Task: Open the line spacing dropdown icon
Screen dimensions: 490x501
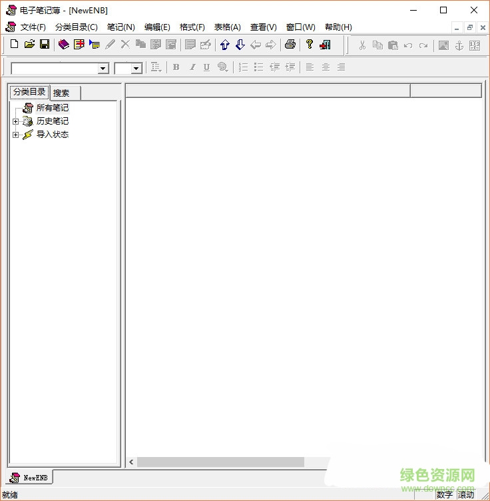Action: pos(156,67)
